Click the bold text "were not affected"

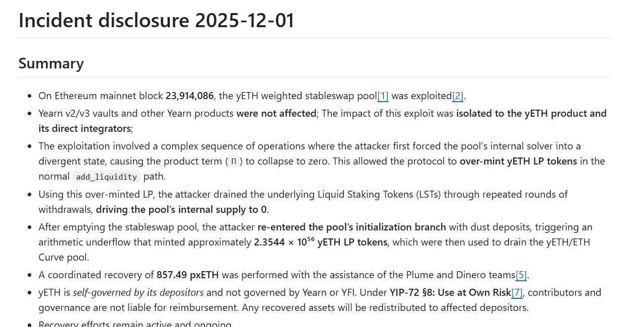click(276, 114)
